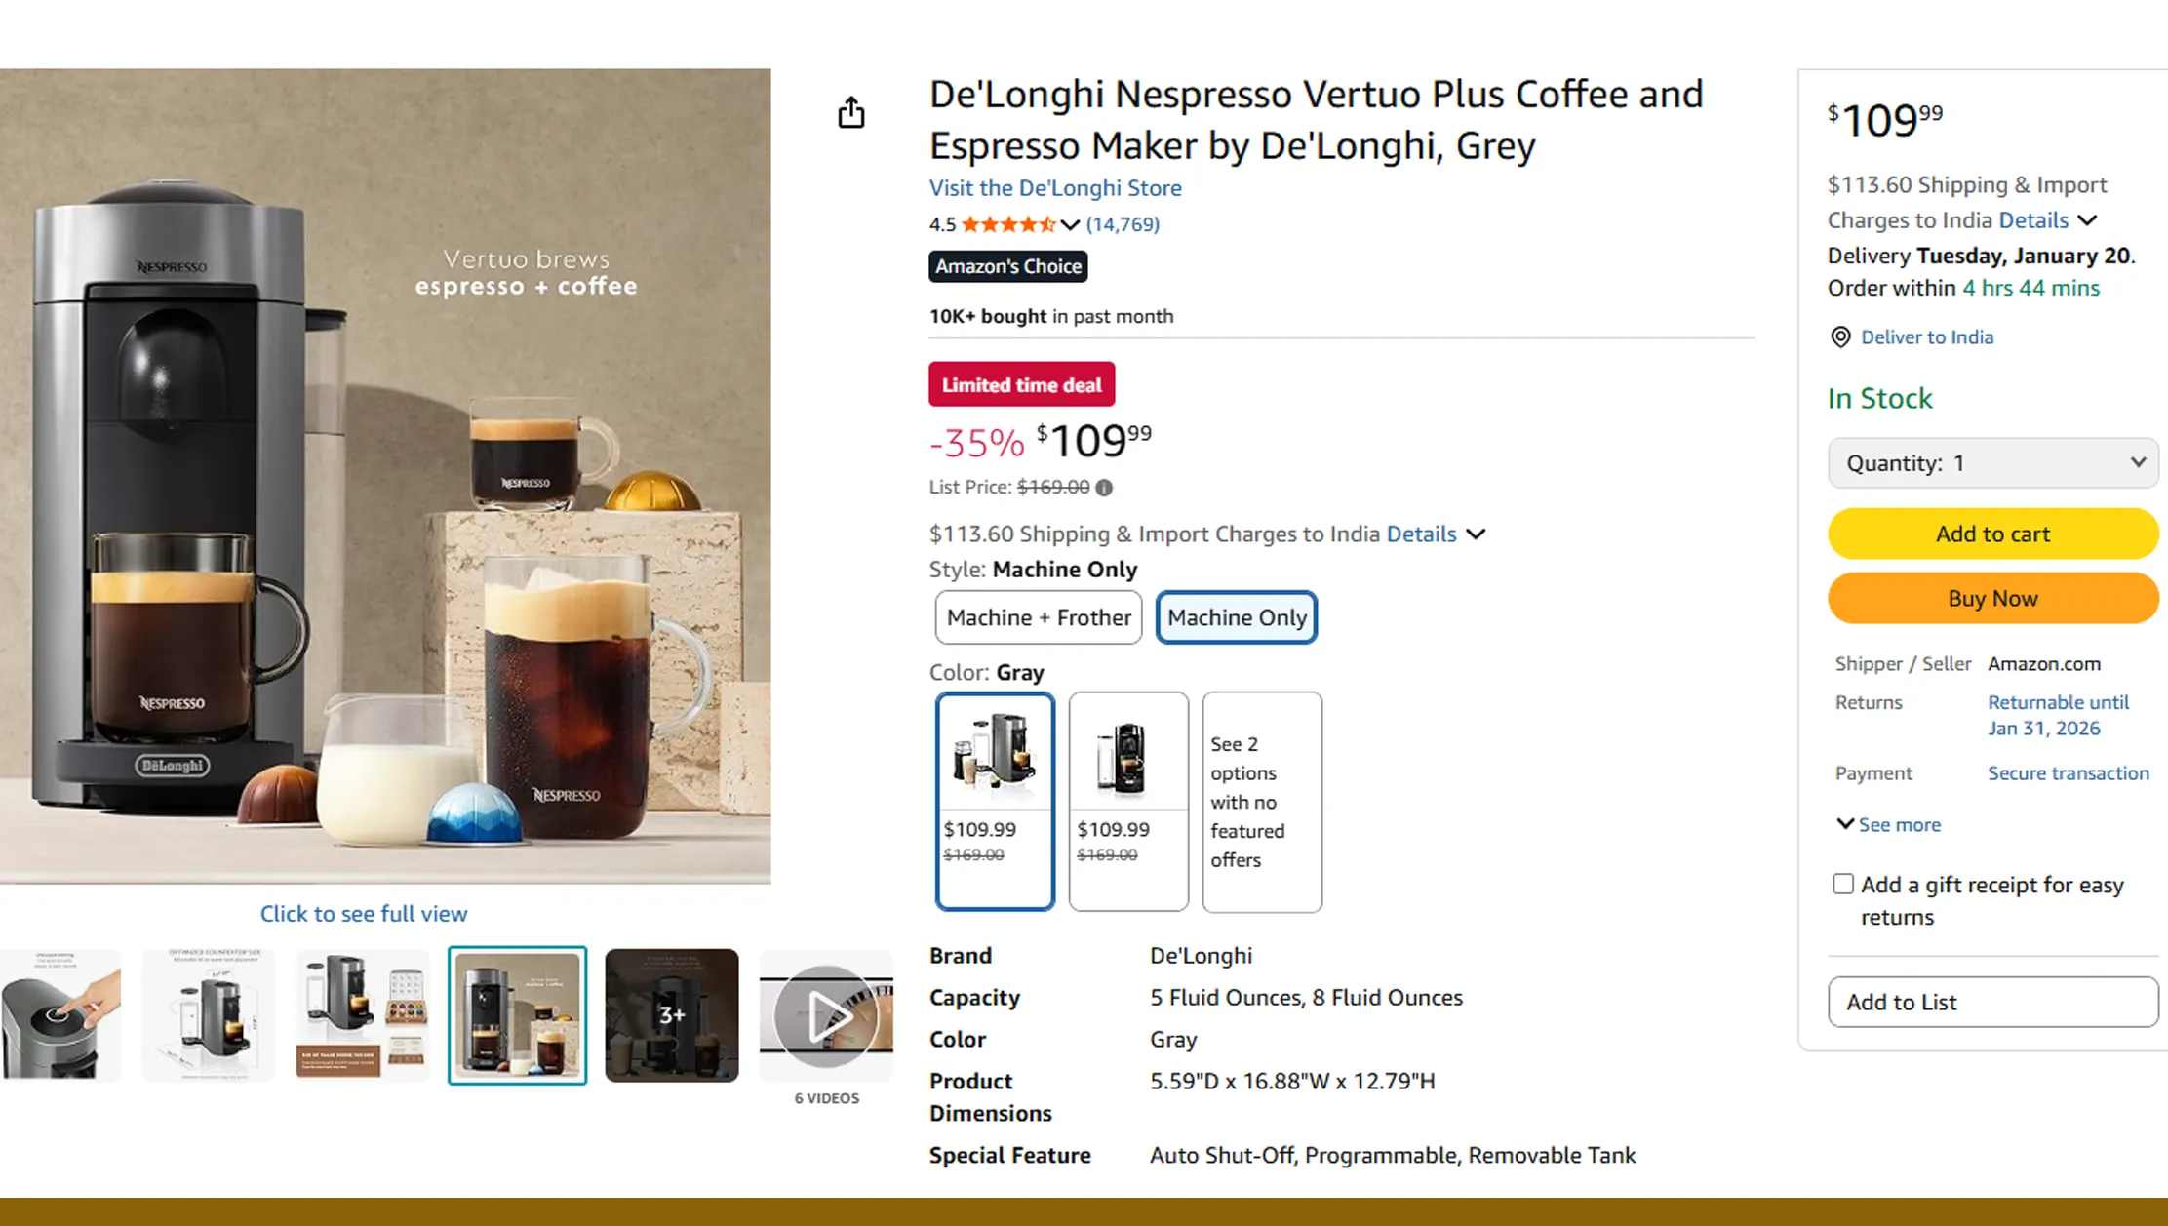
Task: Click the location pin icon by Deliver to India
Action: [1840, 336]
